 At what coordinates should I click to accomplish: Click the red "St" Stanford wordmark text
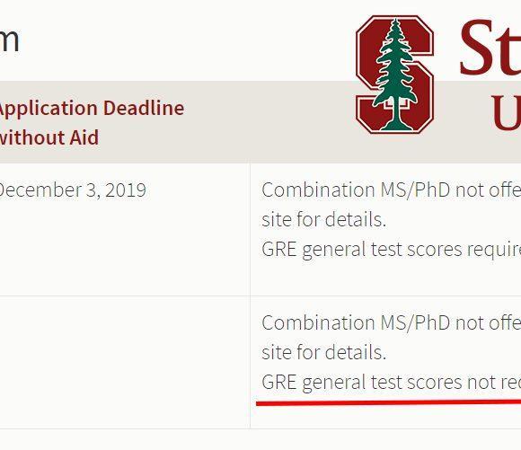[x=490, y=47]
